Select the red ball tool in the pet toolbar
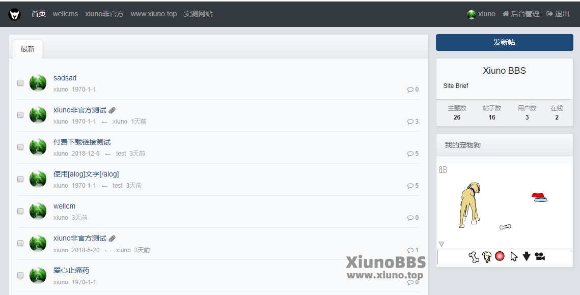This screenshot has width=580, height=295. coord(500,256)
